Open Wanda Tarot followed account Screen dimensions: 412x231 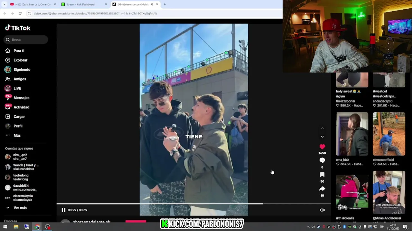(x=22, y=167)
